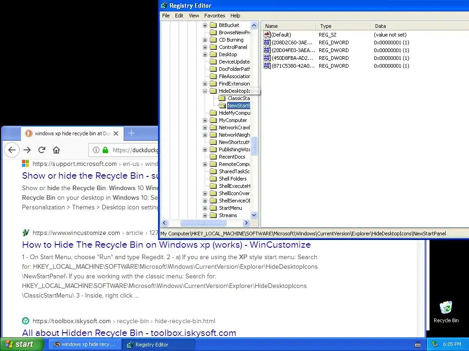Open a new browser tab
Screen dimensions: 469x351
click(x=131, y=133)
